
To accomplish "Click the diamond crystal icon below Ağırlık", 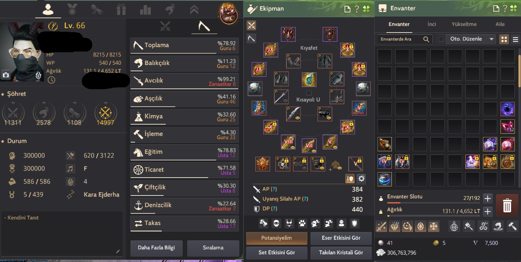I will click(x=395, y=227).
